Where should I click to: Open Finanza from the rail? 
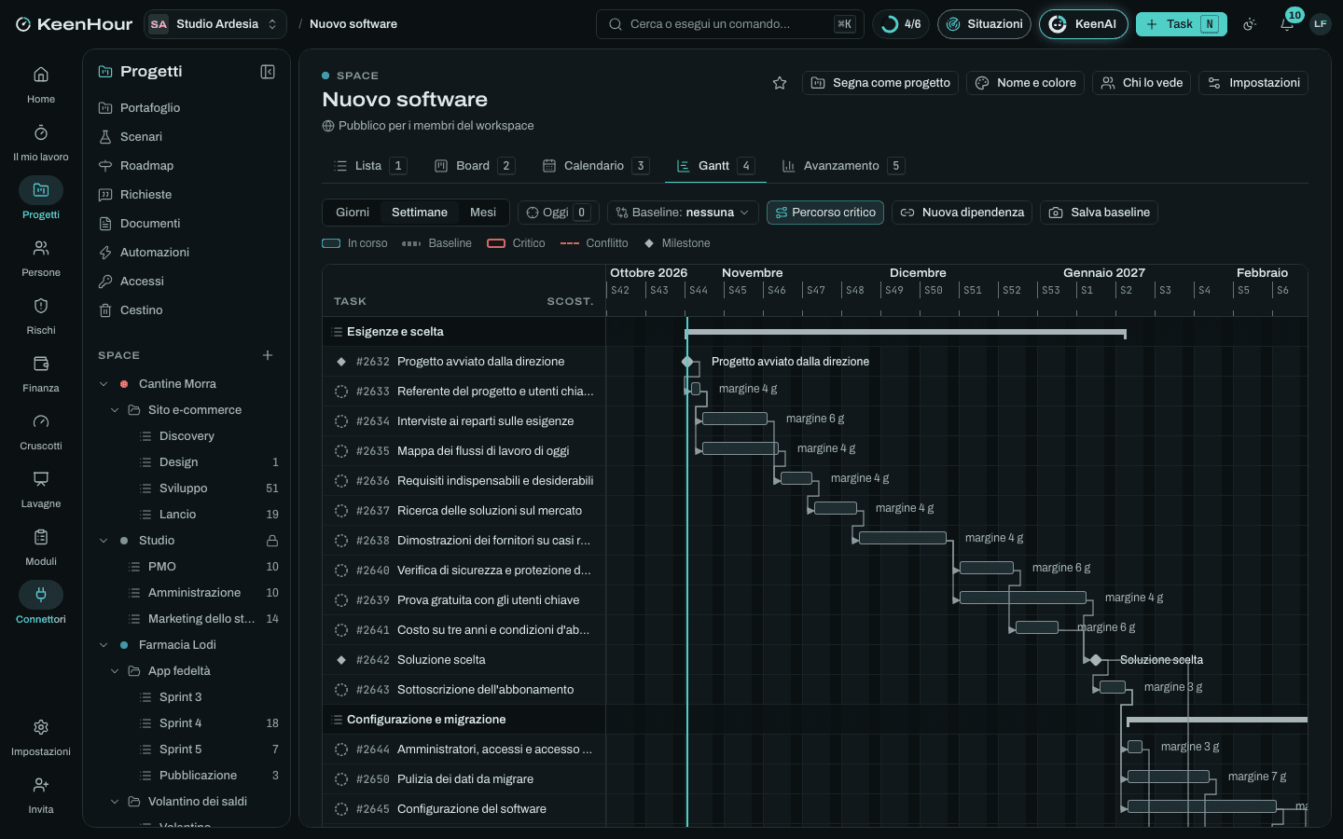click(x=41, y=374)
